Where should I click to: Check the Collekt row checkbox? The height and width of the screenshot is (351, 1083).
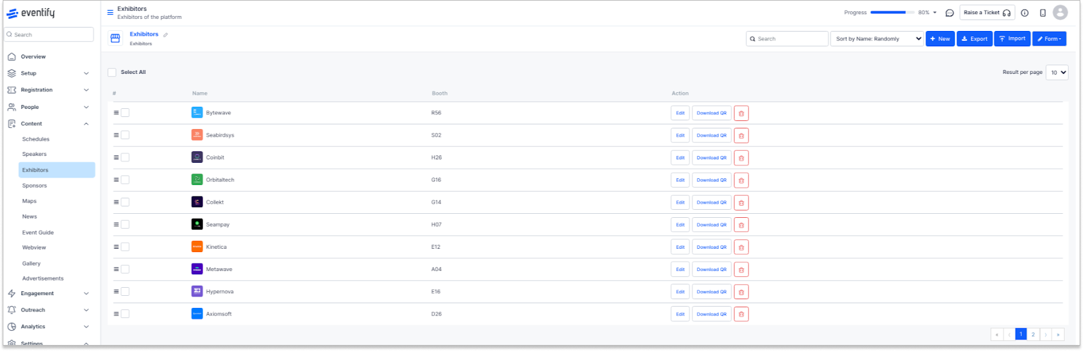click(x=125, y=202)
